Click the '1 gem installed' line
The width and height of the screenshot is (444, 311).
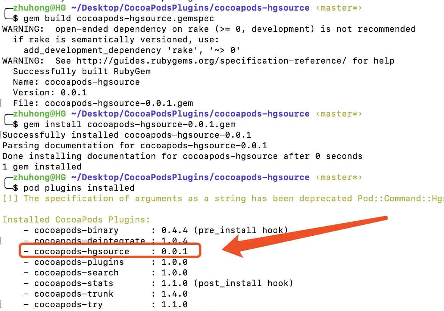click(42, 167)
